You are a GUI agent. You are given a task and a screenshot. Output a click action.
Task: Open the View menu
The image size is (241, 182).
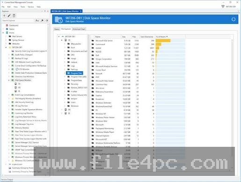[x=15, y=7]
